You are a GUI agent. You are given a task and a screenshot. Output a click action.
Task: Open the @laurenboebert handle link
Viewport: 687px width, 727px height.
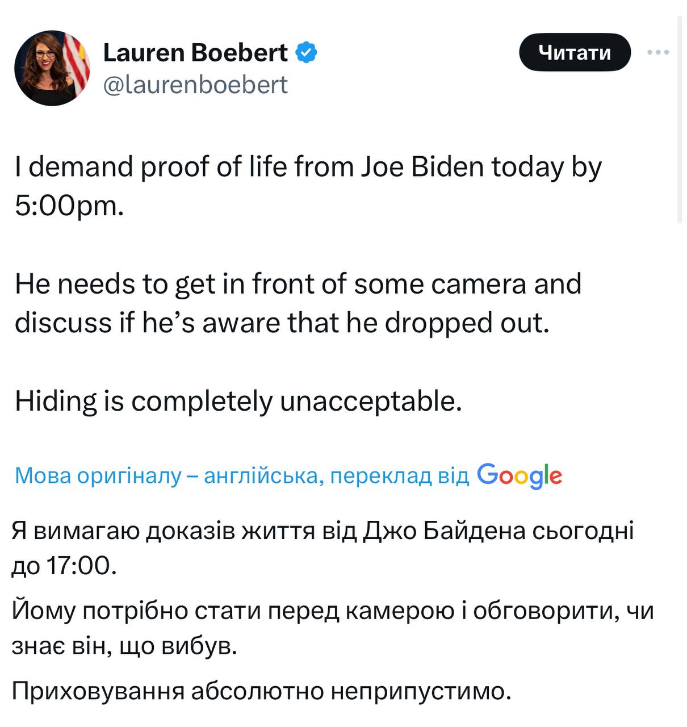[195, 85]
